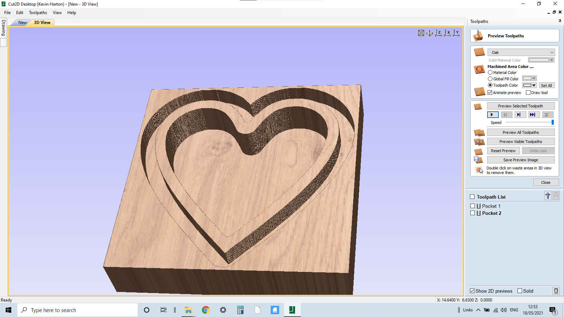The image size is (564, 317).
Task: Enable the Solid checkbox
Action: pos(520,291)
